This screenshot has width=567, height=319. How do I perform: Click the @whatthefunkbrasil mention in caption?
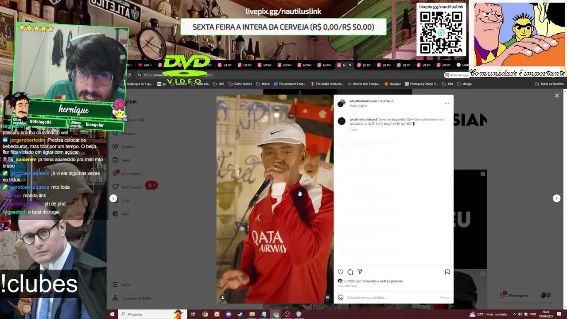click(x=429, y=120)
